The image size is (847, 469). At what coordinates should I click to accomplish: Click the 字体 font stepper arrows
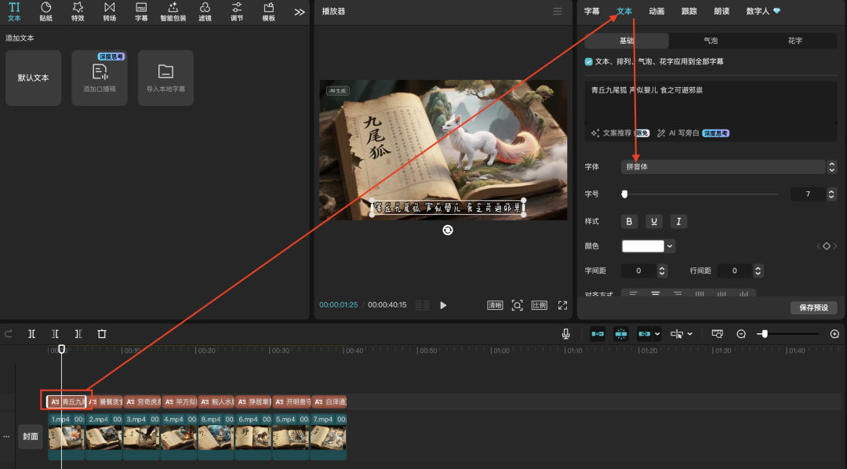[832, 167]
